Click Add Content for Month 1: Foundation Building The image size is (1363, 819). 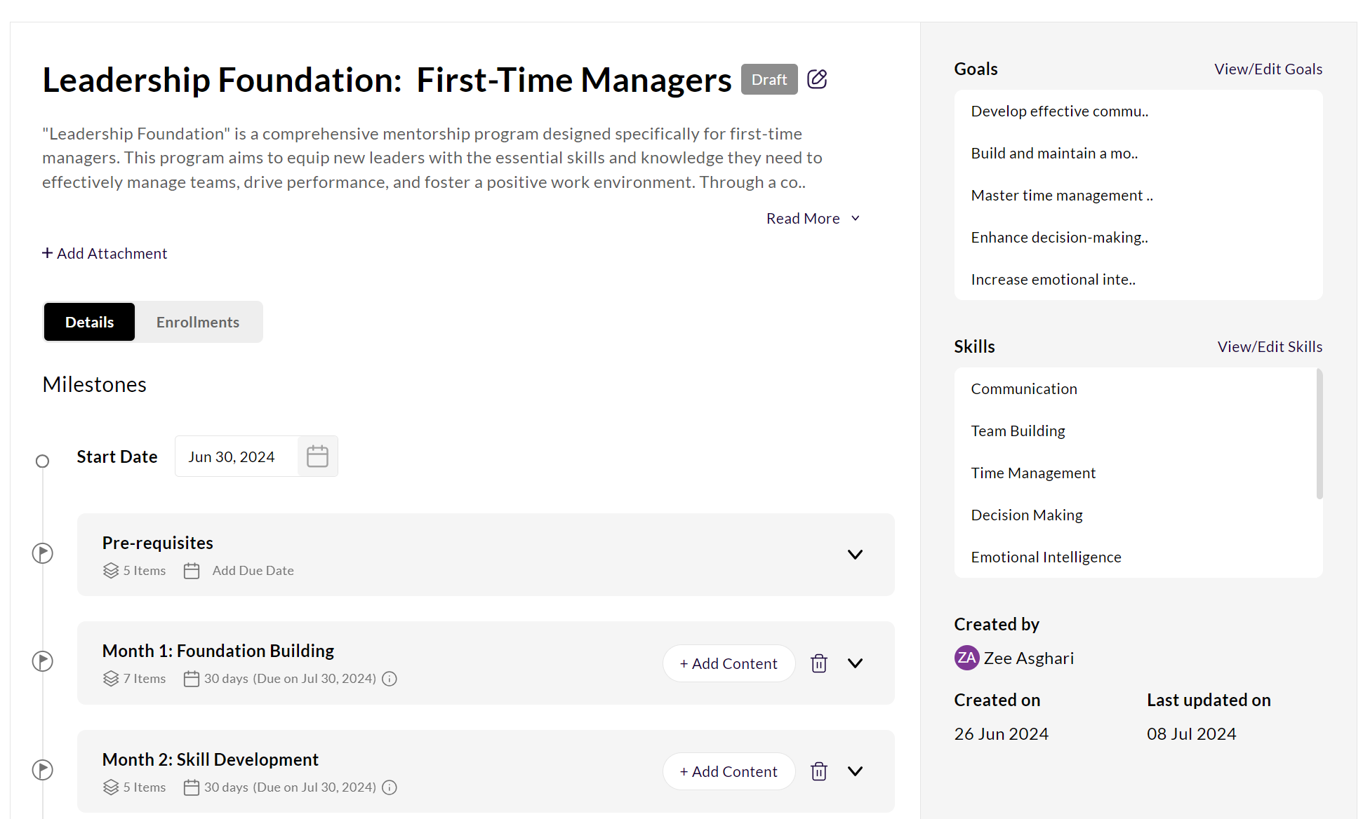[x=729, y=663]
